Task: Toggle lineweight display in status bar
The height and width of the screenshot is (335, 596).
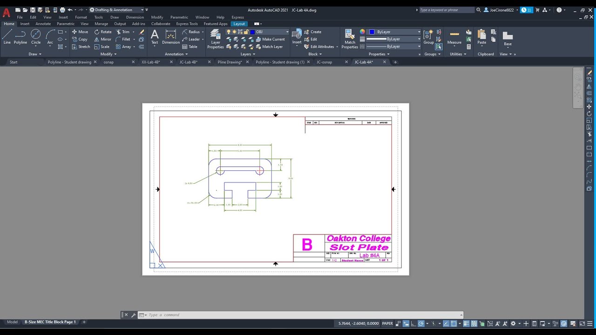Action: [466, 323]
